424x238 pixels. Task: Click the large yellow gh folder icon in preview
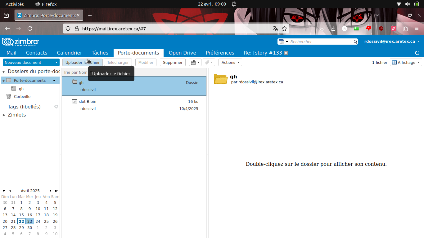point(221,79)
